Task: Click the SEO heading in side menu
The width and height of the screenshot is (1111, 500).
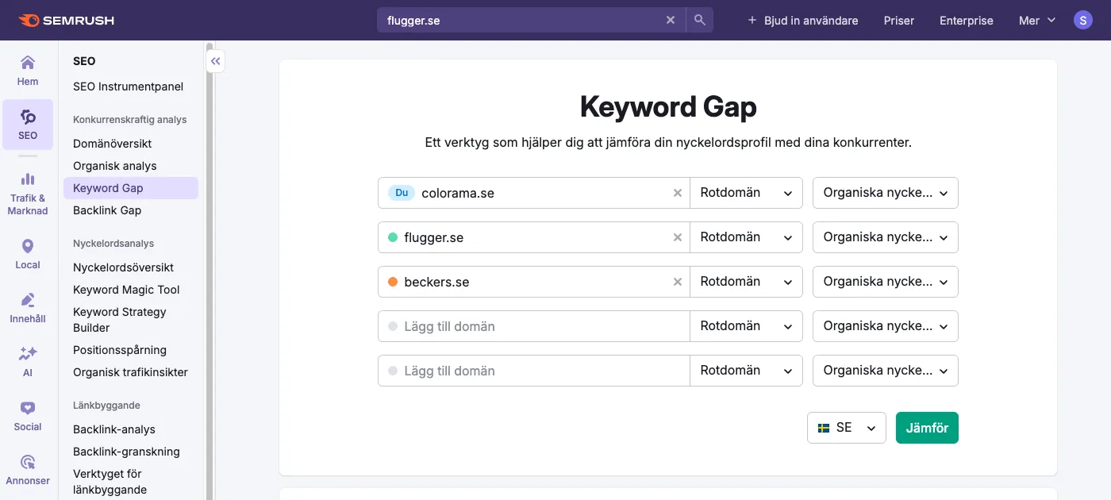Action: (x=84, y=61)
